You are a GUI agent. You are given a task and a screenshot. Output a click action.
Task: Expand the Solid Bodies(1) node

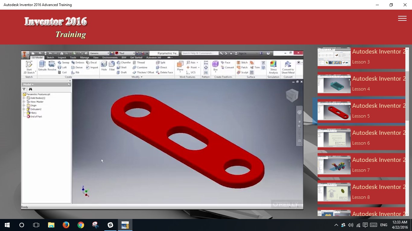[x=24, y=98]
